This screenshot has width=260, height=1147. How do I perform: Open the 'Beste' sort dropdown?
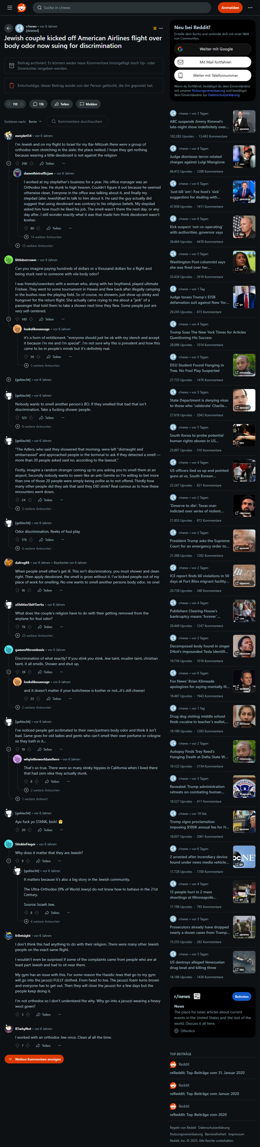click(35, 121)
